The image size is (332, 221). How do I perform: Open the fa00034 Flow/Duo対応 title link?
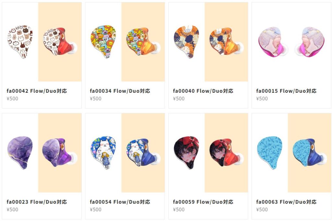[x=120, y=91]
